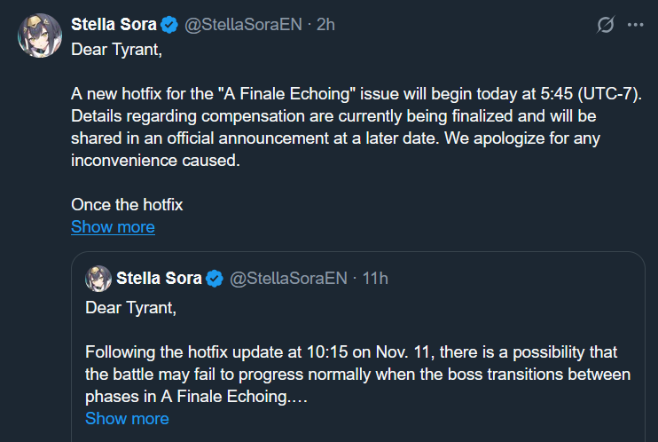Click "Dear Tyrant," greeting in quoted post

coord(131,307)
